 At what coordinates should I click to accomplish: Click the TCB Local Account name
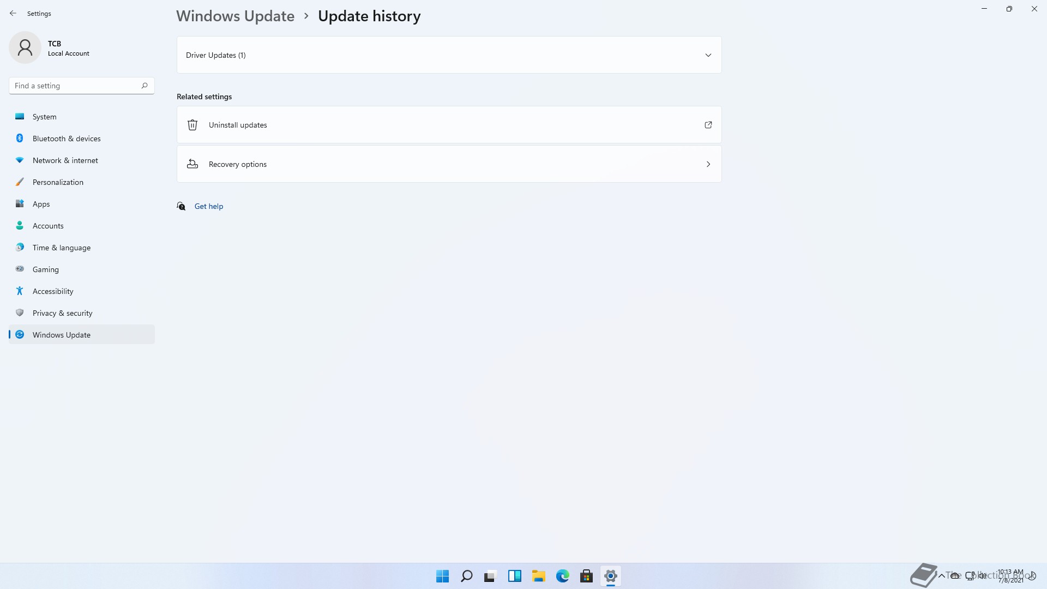pos(68,48)
